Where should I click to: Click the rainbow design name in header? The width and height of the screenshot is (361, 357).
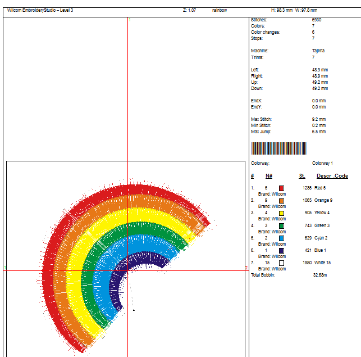tap(220, 10)
